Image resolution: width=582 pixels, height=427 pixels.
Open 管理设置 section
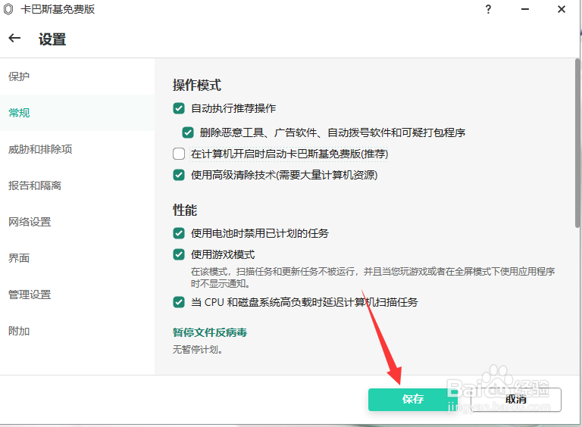(x=77, y=295)
